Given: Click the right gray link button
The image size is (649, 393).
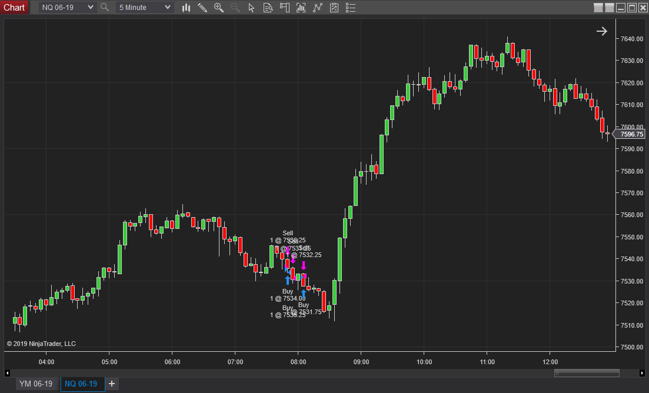Looking at the screenshot, I should (610, 8).
